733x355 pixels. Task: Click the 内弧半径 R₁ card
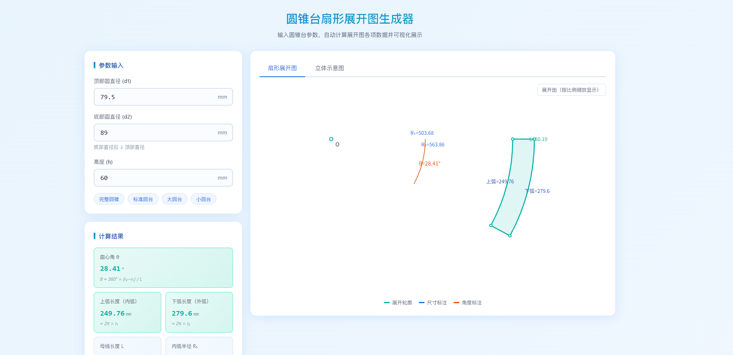tap(199, 346)
